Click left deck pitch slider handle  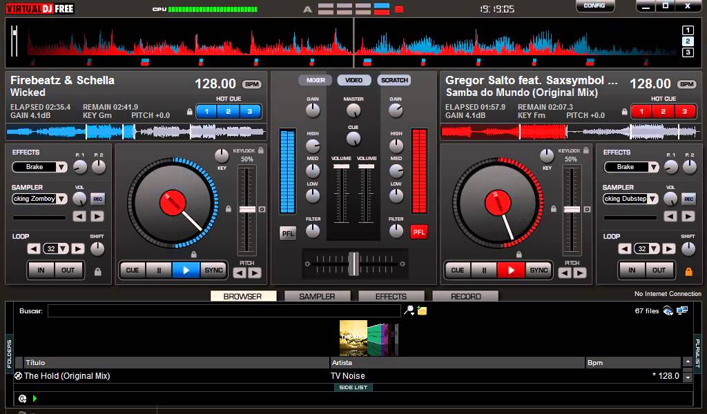247,210
